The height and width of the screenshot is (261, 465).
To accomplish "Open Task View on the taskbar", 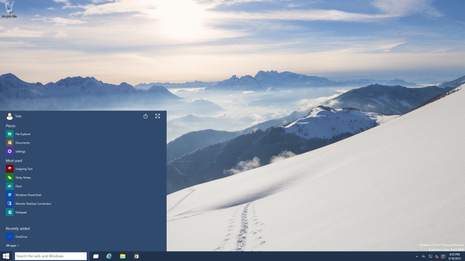I will (96, 256).
